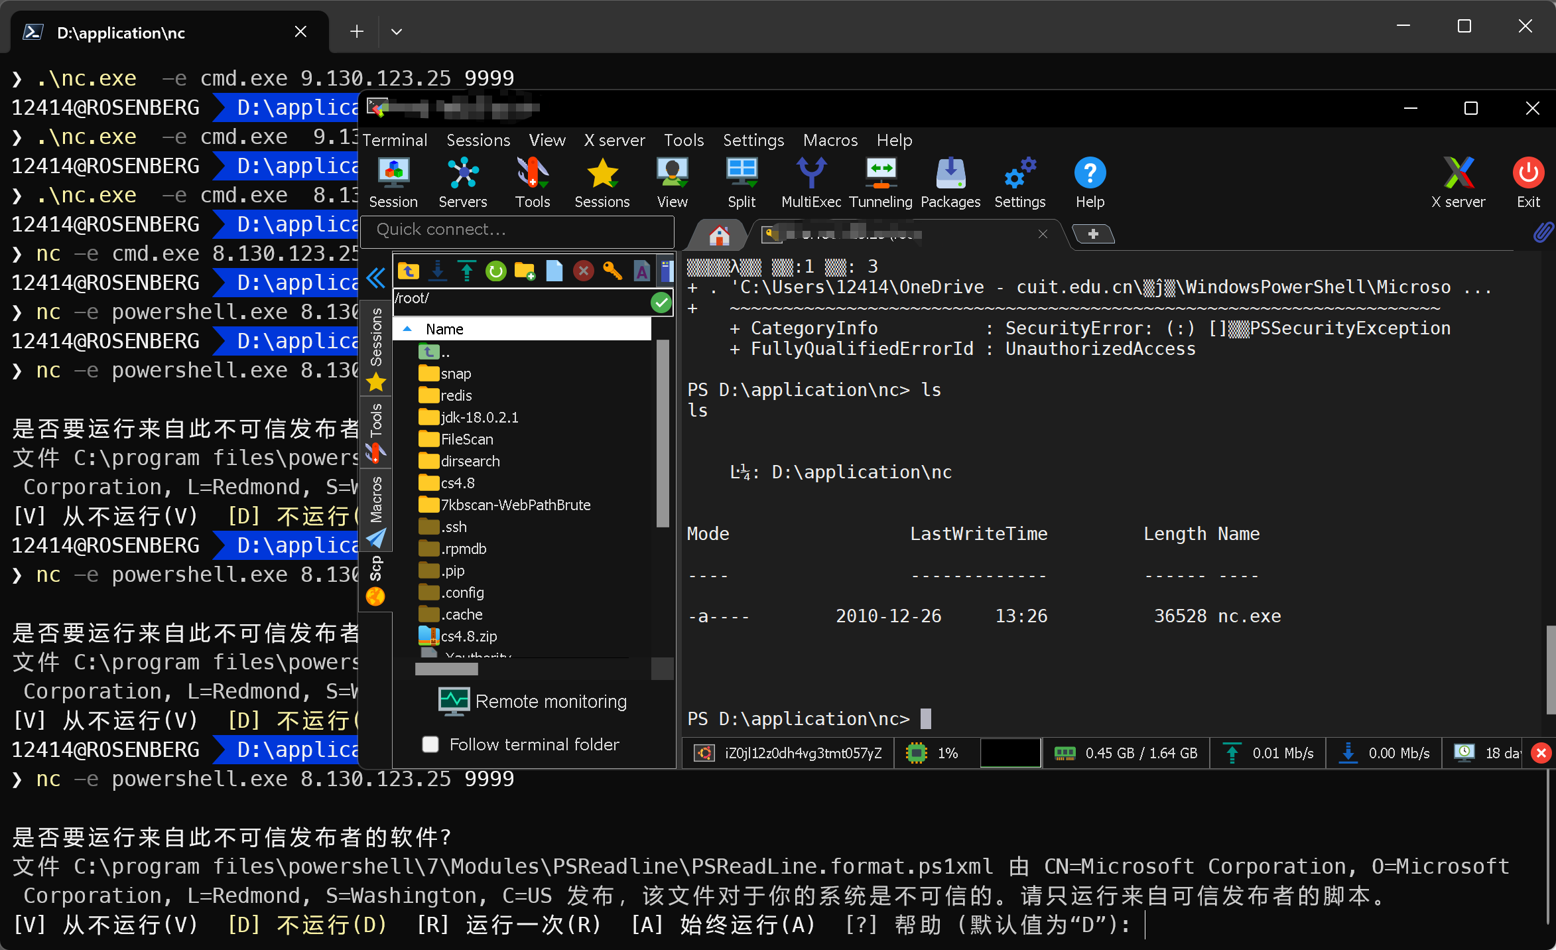Collapse sidebar with double chevron arrow

[x=375, y=277]
